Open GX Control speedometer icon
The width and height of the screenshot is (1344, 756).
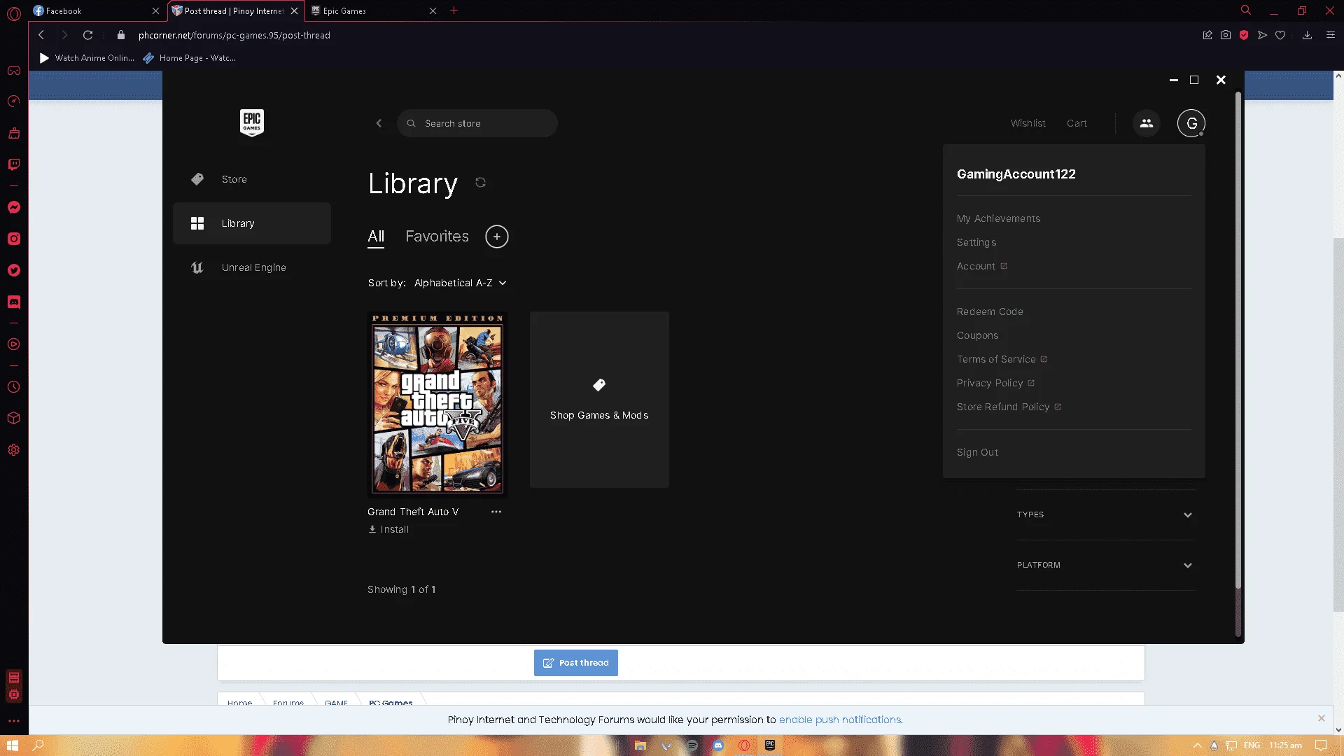click(x=14, y=101)
